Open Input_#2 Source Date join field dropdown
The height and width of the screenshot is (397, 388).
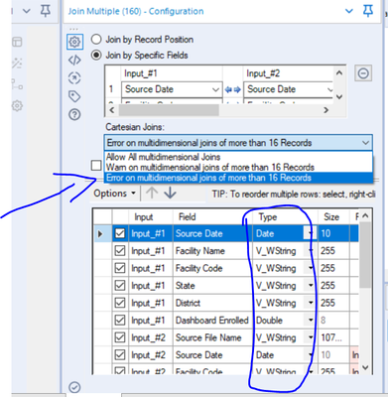[x=329, y=89]
